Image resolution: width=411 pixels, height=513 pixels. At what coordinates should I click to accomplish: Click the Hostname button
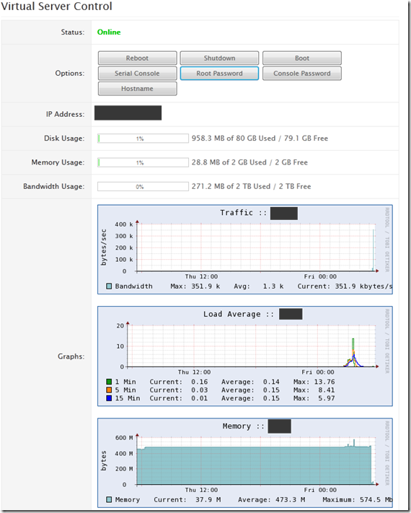coord(137,89)
